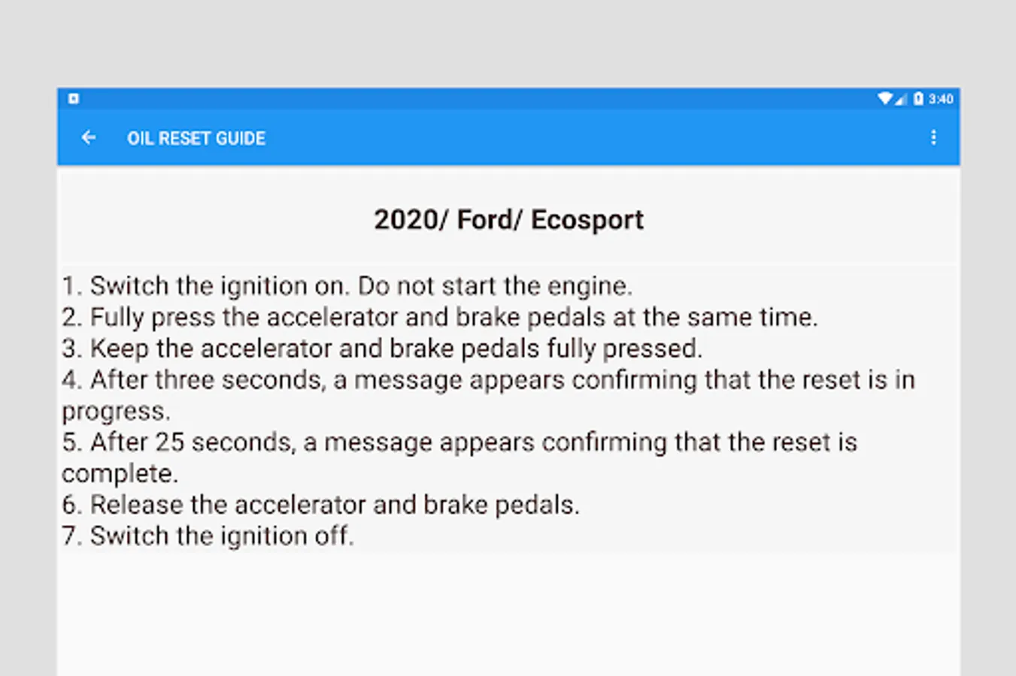The height and width of the screenshot is (676, 1016).
Task: Click the 2020/ Ford/ Ecosport heading
Action: tap(508, 219)
